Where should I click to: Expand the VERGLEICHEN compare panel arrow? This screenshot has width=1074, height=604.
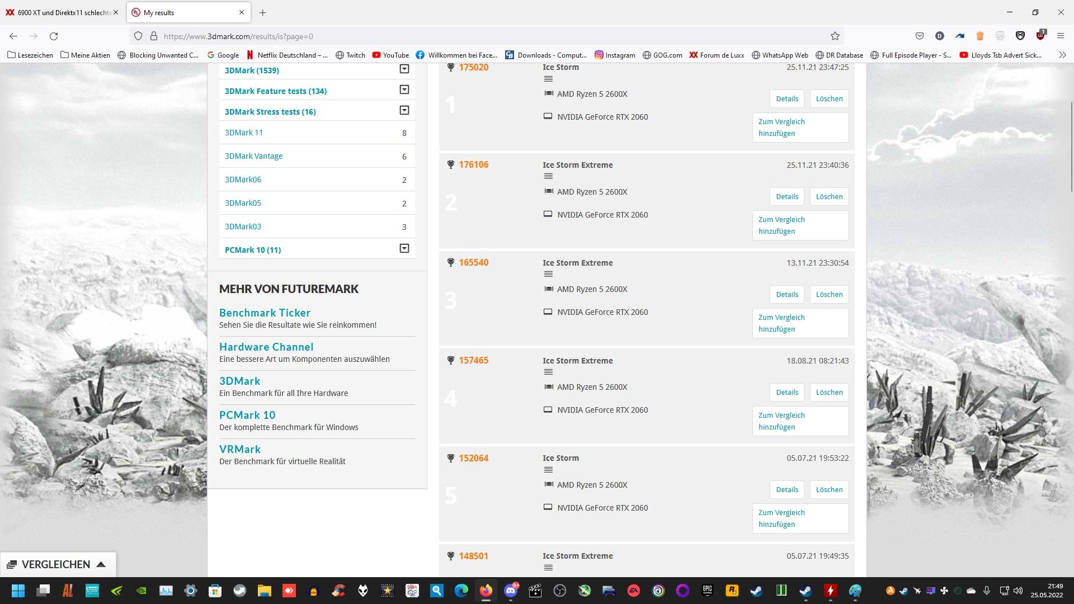click(x=101, y=564)
